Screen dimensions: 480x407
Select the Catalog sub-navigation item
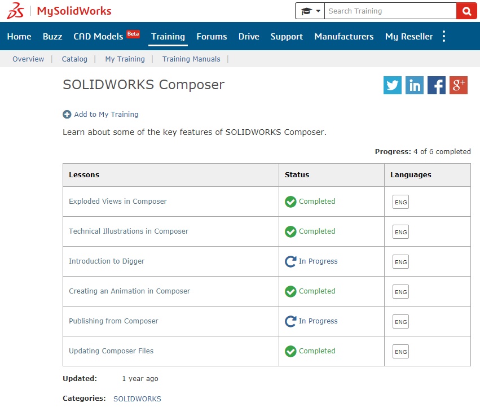pos(74,59)
